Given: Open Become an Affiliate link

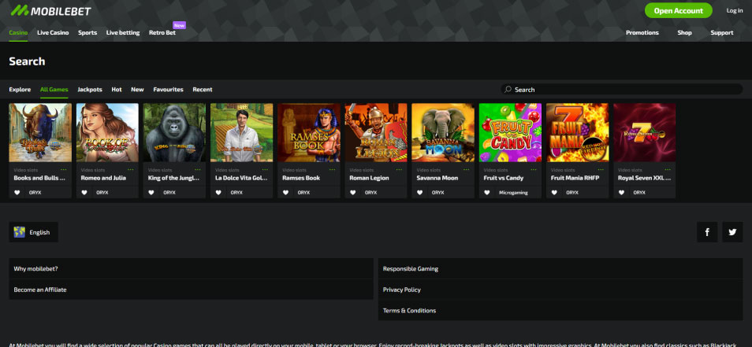Looking at the screenshot, I should coord(191,290).
